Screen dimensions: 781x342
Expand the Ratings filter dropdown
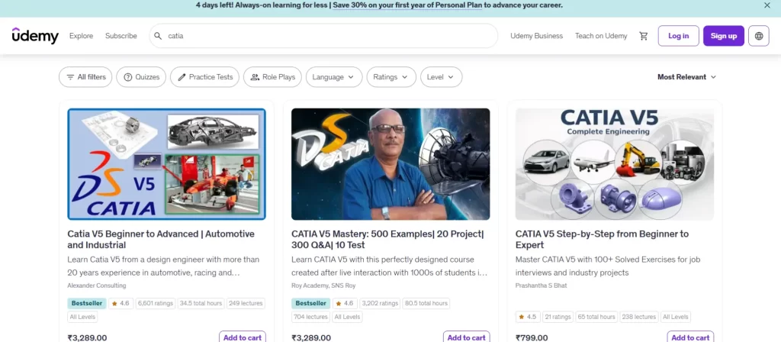[x=391, y=77]
